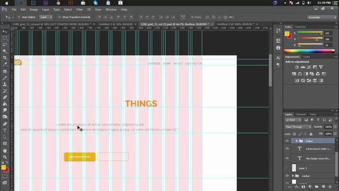Show Layer 2 visibility
The image size is (339, 191).
[x=287, y=168]
